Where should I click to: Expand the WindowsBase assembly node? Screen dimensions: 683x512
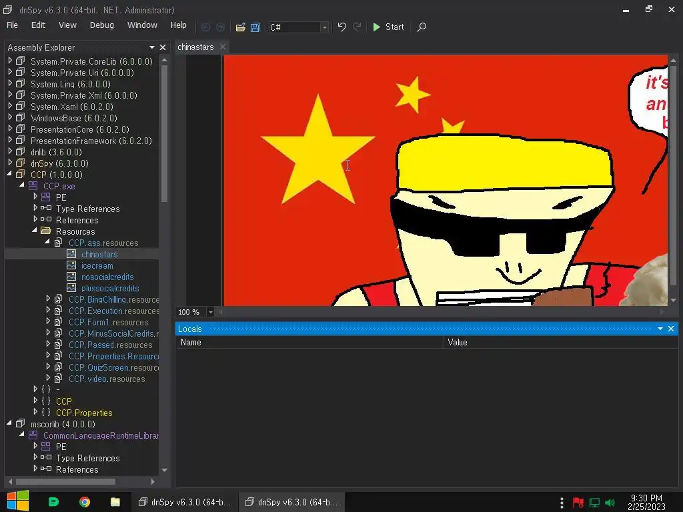tap(10, 117)
